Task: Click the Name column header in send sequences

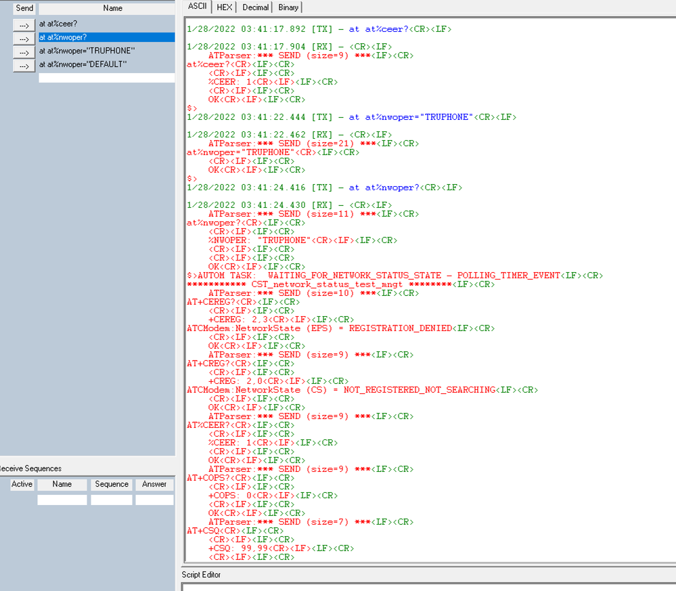Action: pos(106,9)
